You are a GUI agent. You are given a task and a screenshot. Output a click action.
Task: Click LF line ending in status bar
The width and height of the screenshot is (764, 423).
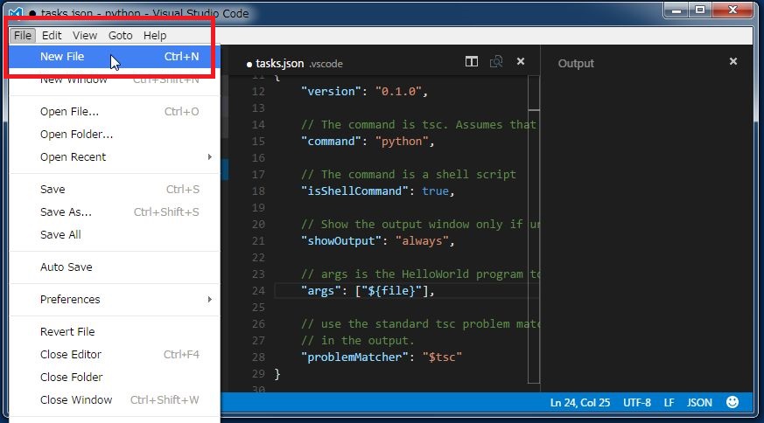[669, 403]
